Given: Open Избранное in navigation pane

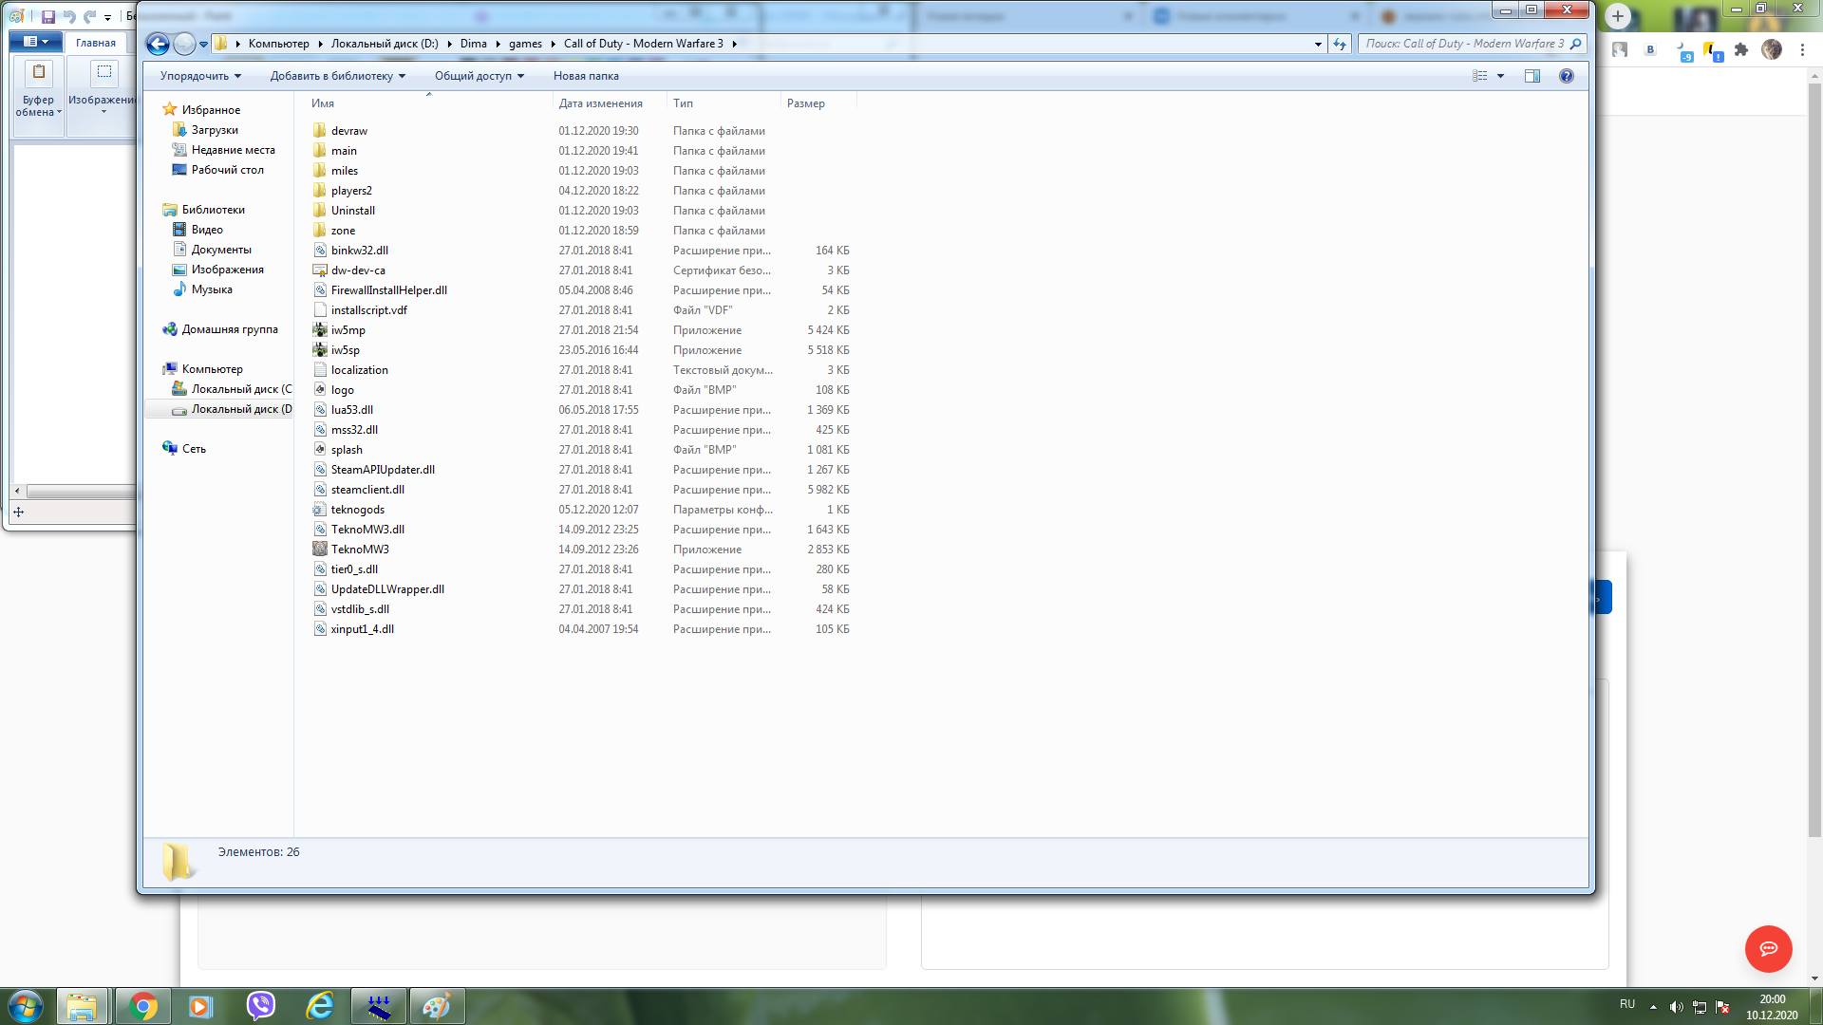Looking at the screenshot, I should (211, 110).
